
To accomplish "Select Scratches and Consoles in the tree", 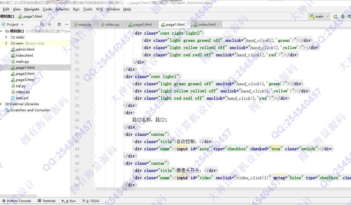I will [x=30, y=110].
